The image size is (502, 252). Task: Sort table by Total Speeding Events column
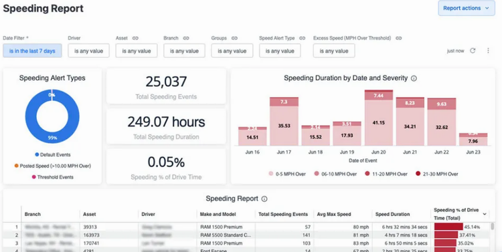tap(283, 215)
